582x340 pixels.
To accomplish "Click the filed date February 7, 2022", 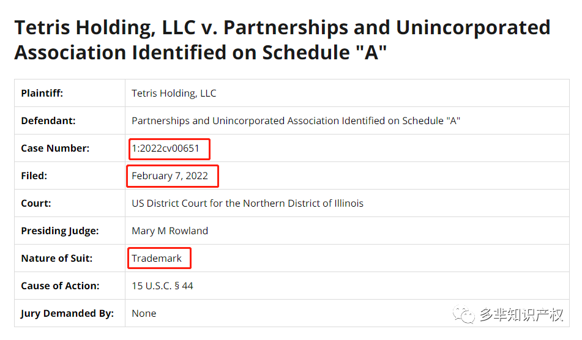I will coord(170,176).
